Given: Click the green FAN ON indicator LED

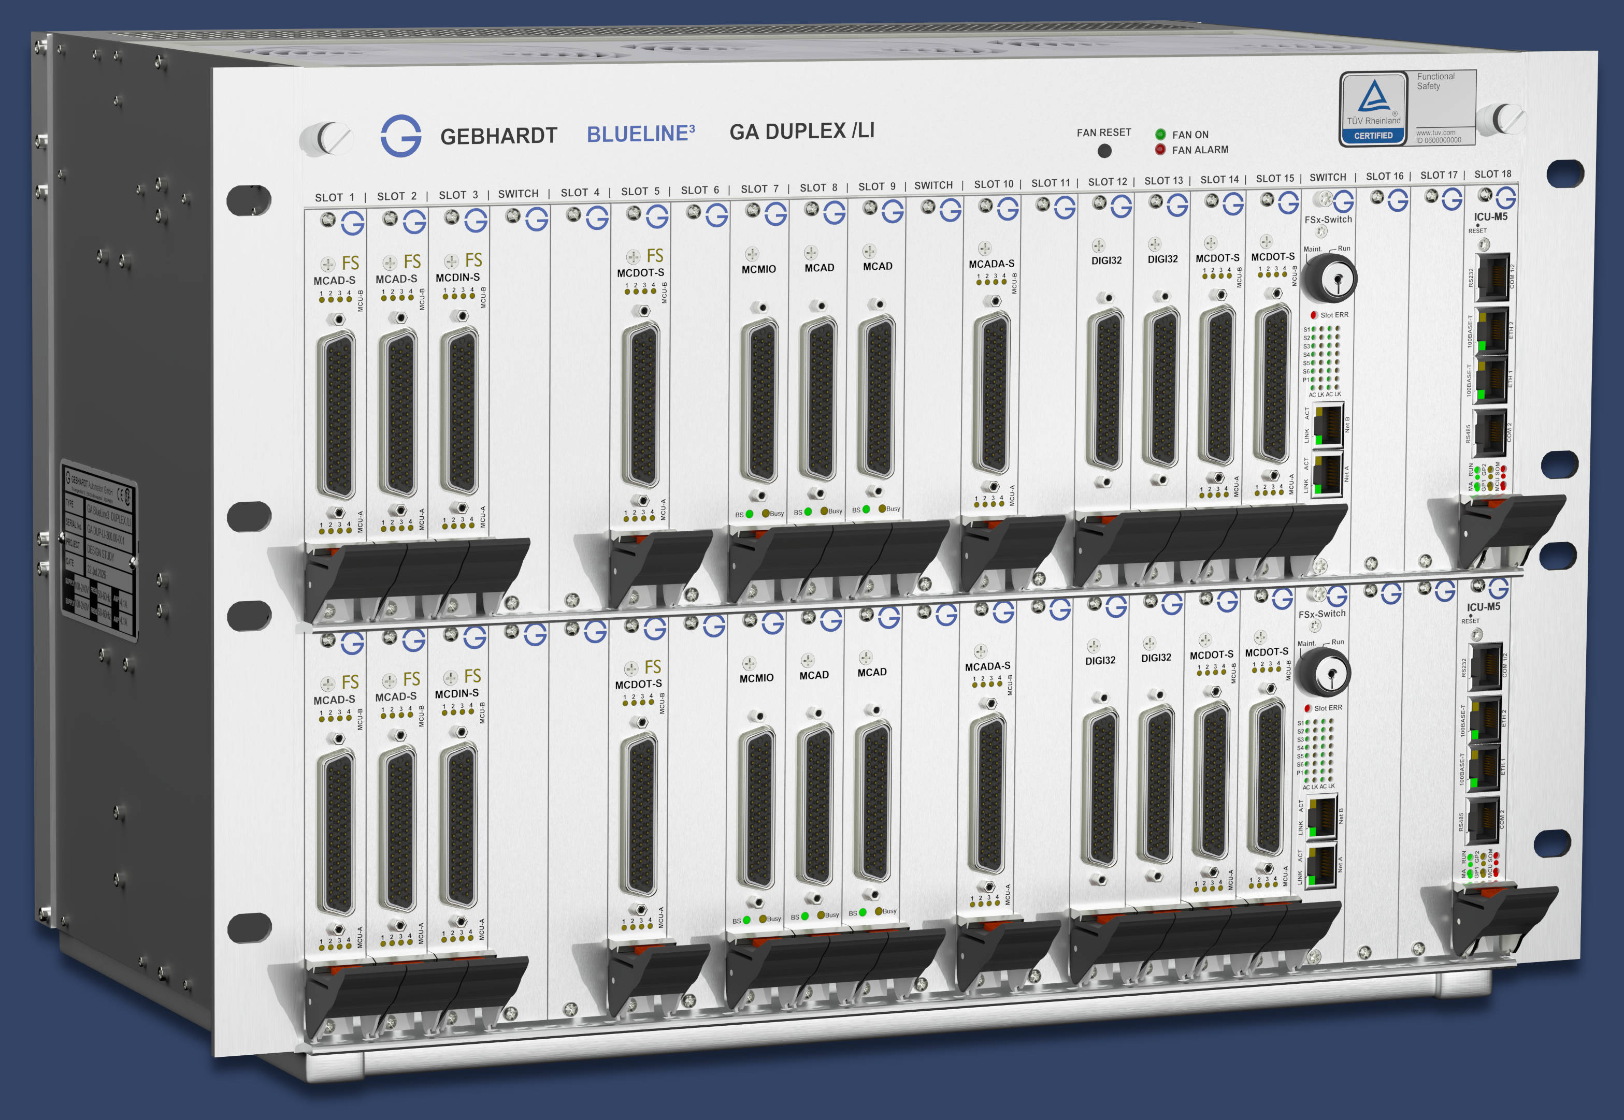Looking at the screenshot, I should coord(1160,134).
